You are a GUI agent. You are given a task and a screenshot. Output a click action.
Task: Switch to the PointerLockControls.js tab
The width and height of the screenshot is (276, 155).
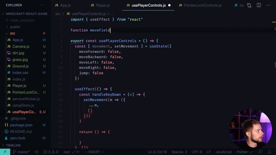click(x=200, y=5)
